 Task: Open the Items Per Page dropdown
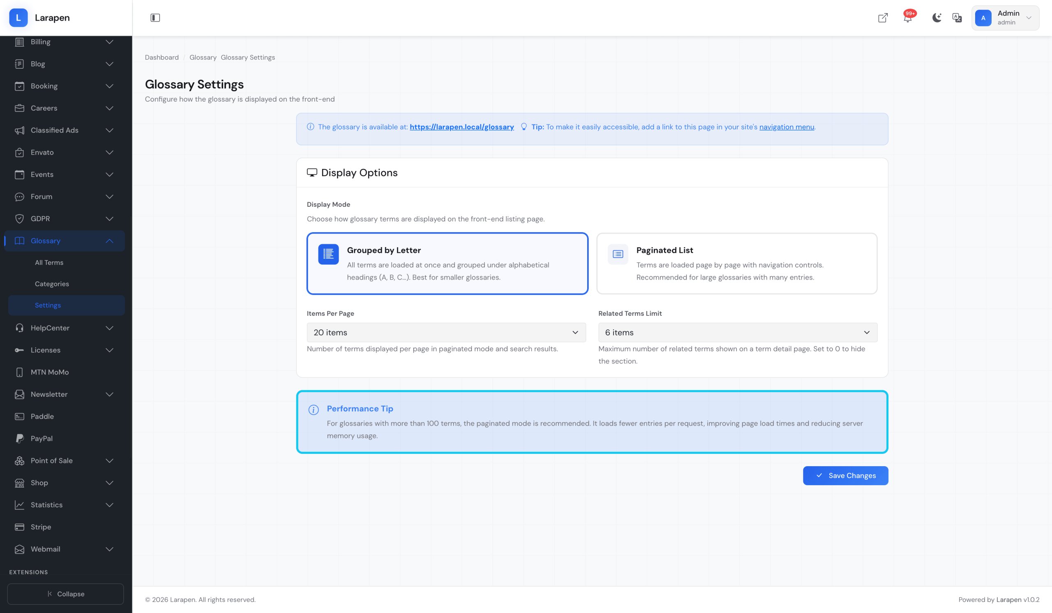pos(446,332)
